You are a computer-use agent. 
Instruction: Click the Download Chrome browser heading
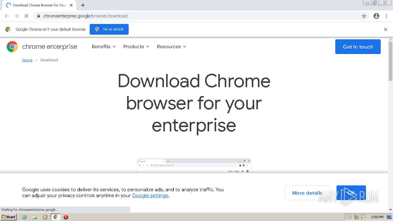click(194, 103)
